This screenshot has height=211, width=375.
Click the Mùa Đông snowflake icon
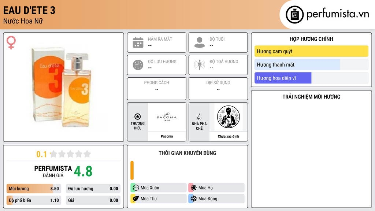(x=194, y=199)
